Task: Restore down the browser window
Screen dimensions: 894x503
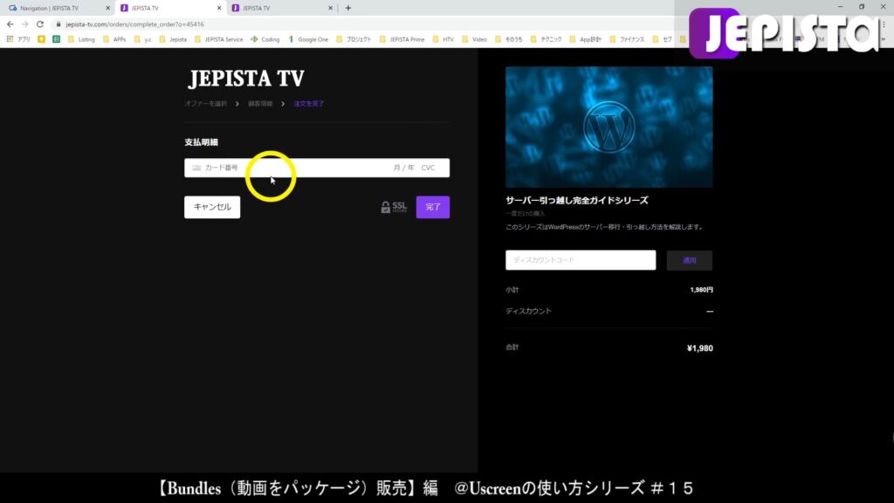Action: tap(862, 7)
